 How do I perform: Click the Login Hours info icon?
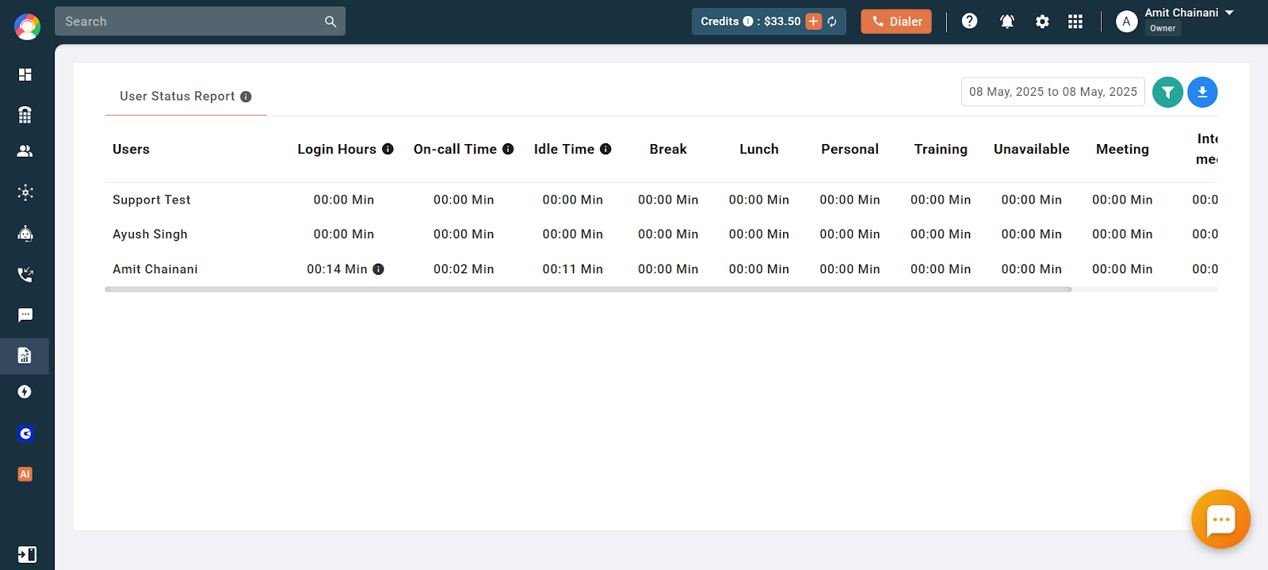click(x=388, y=149)
